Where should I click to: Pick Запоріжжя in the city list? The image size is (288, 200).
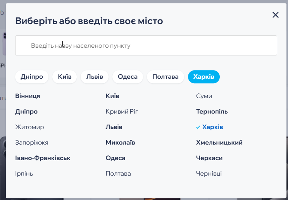pyautogui.click(x=32, y=143)
